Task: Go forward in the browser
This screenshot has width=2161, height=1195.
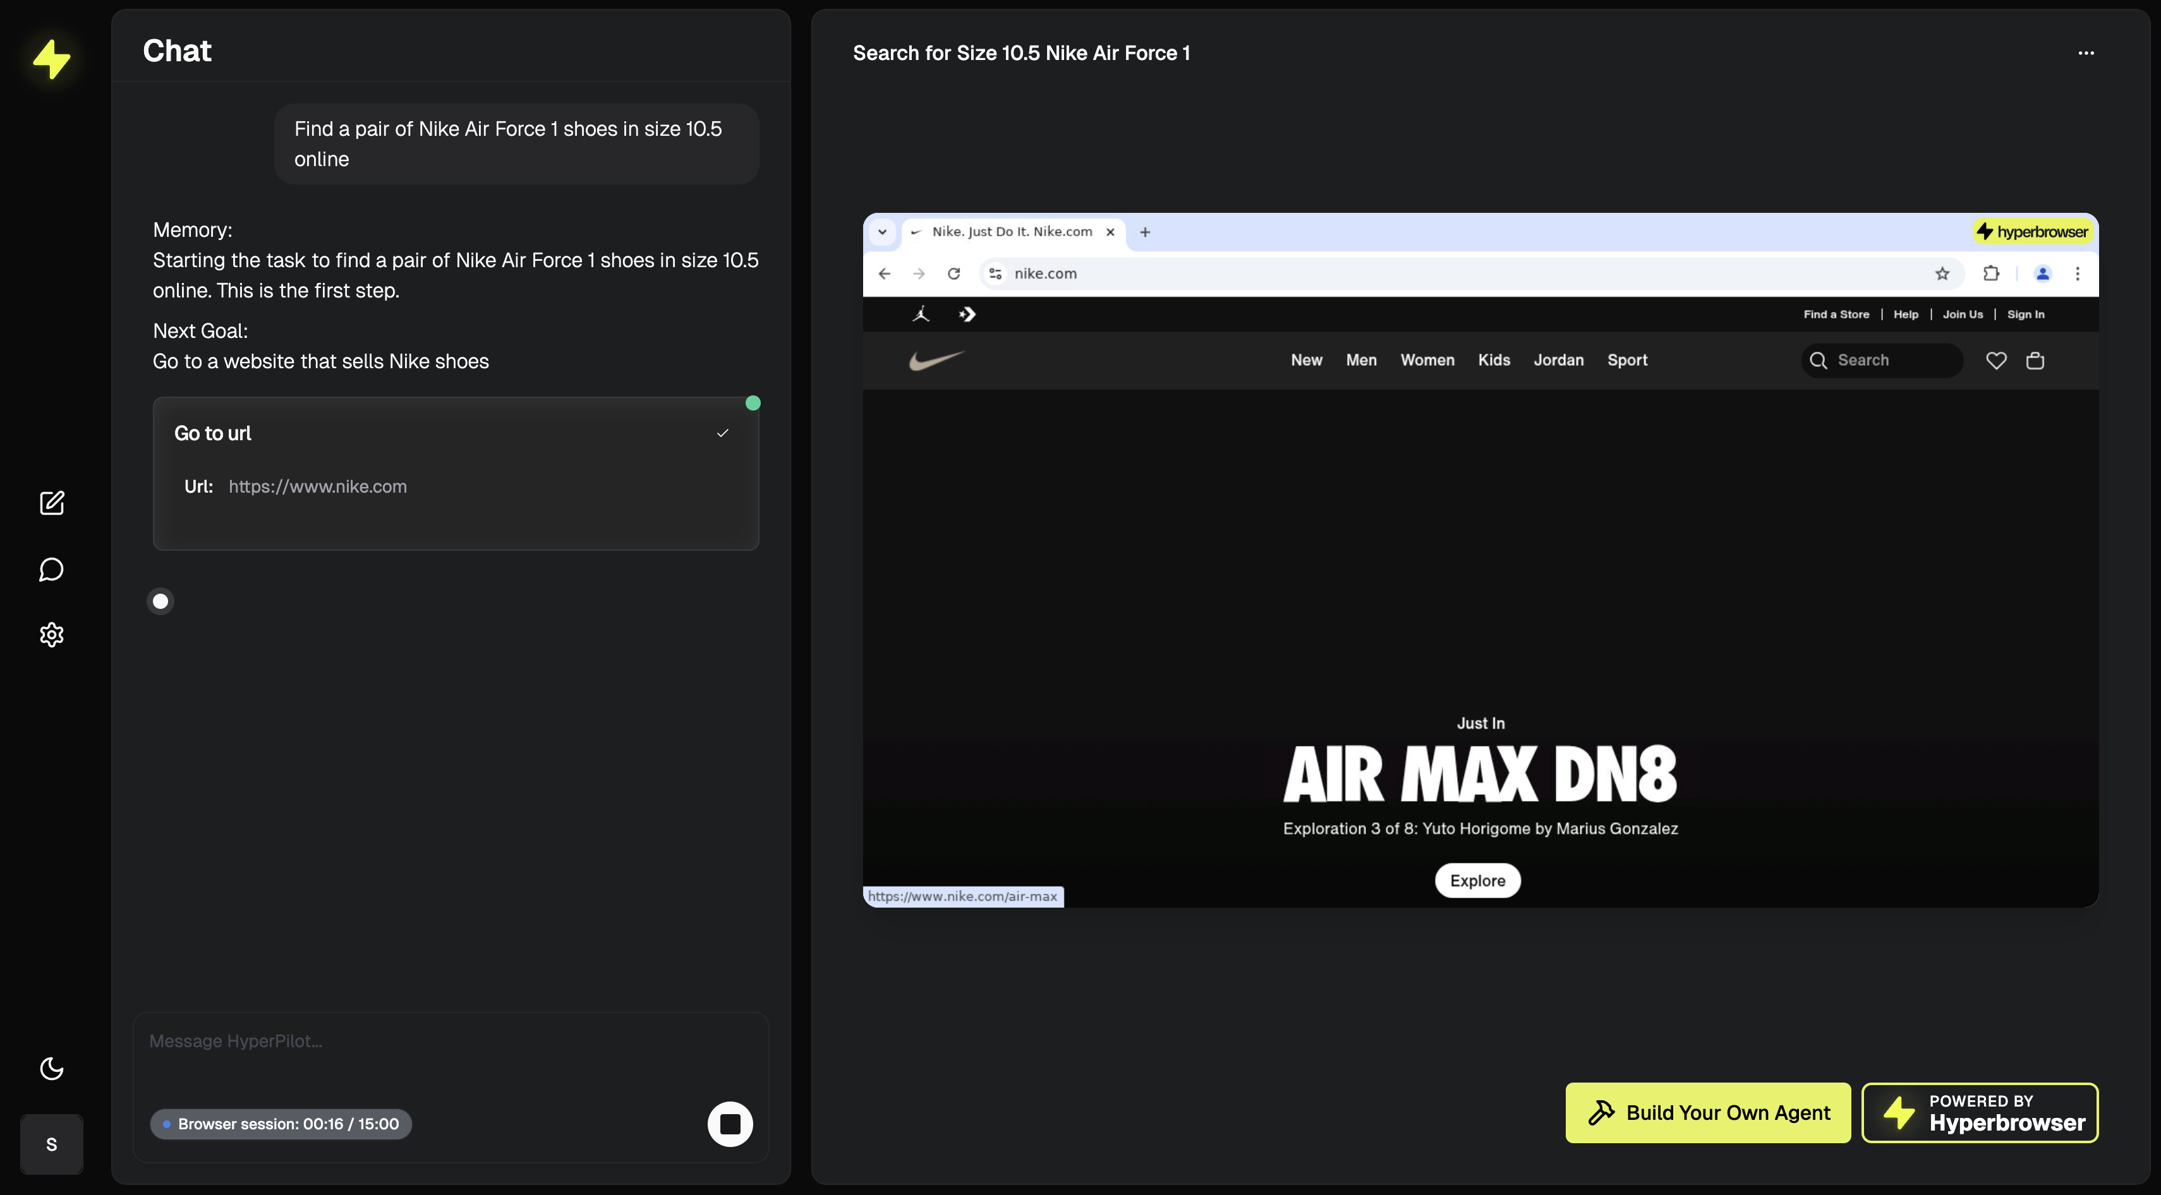Action: [919, 273]
